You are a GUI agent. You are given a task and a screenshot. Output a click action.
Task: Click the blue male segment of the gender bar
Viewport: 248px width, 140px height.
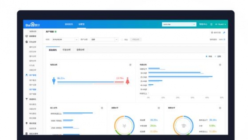(x=86, y=82)
